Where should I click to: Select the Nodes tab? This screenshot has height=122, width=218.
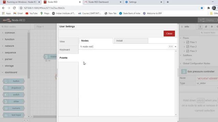(96, 41)
